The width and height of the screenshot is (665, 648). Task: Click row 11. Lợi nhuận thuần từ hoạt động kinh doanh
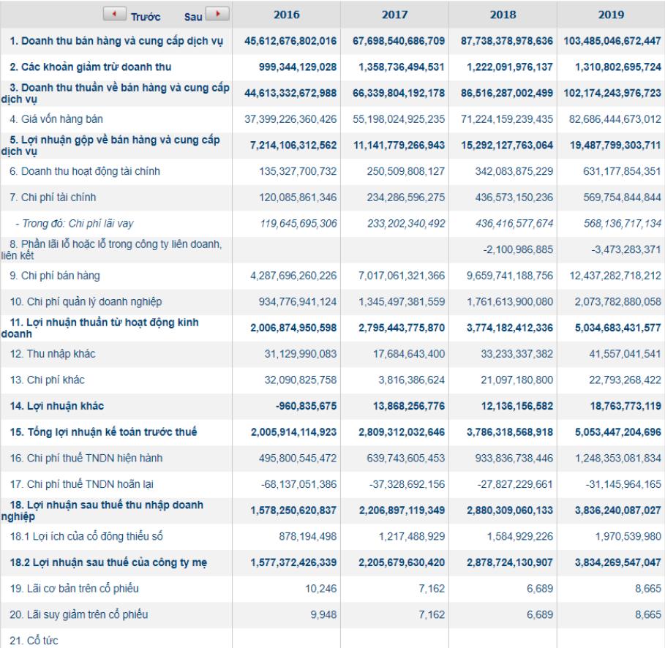point(332,328)
